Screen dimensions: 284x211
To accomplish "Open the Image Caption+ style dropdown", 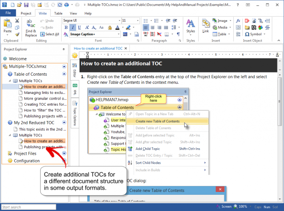I will (x=118, y=34).
